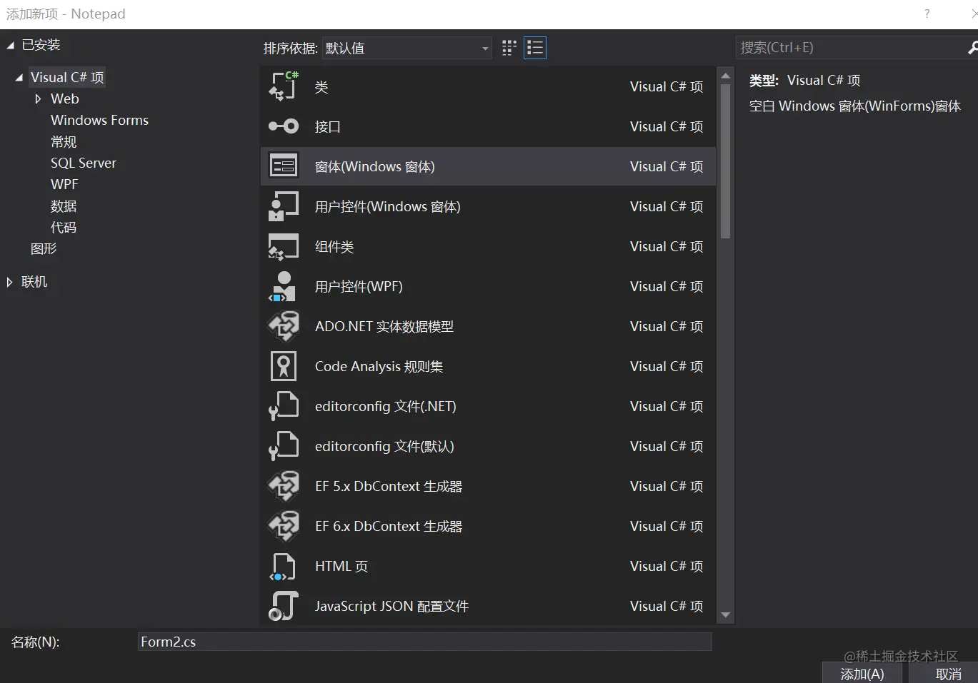Click the Component Class (组件类) icon
Image resolution: width=978 pixels, height=683 pixels.
[284, 246]
